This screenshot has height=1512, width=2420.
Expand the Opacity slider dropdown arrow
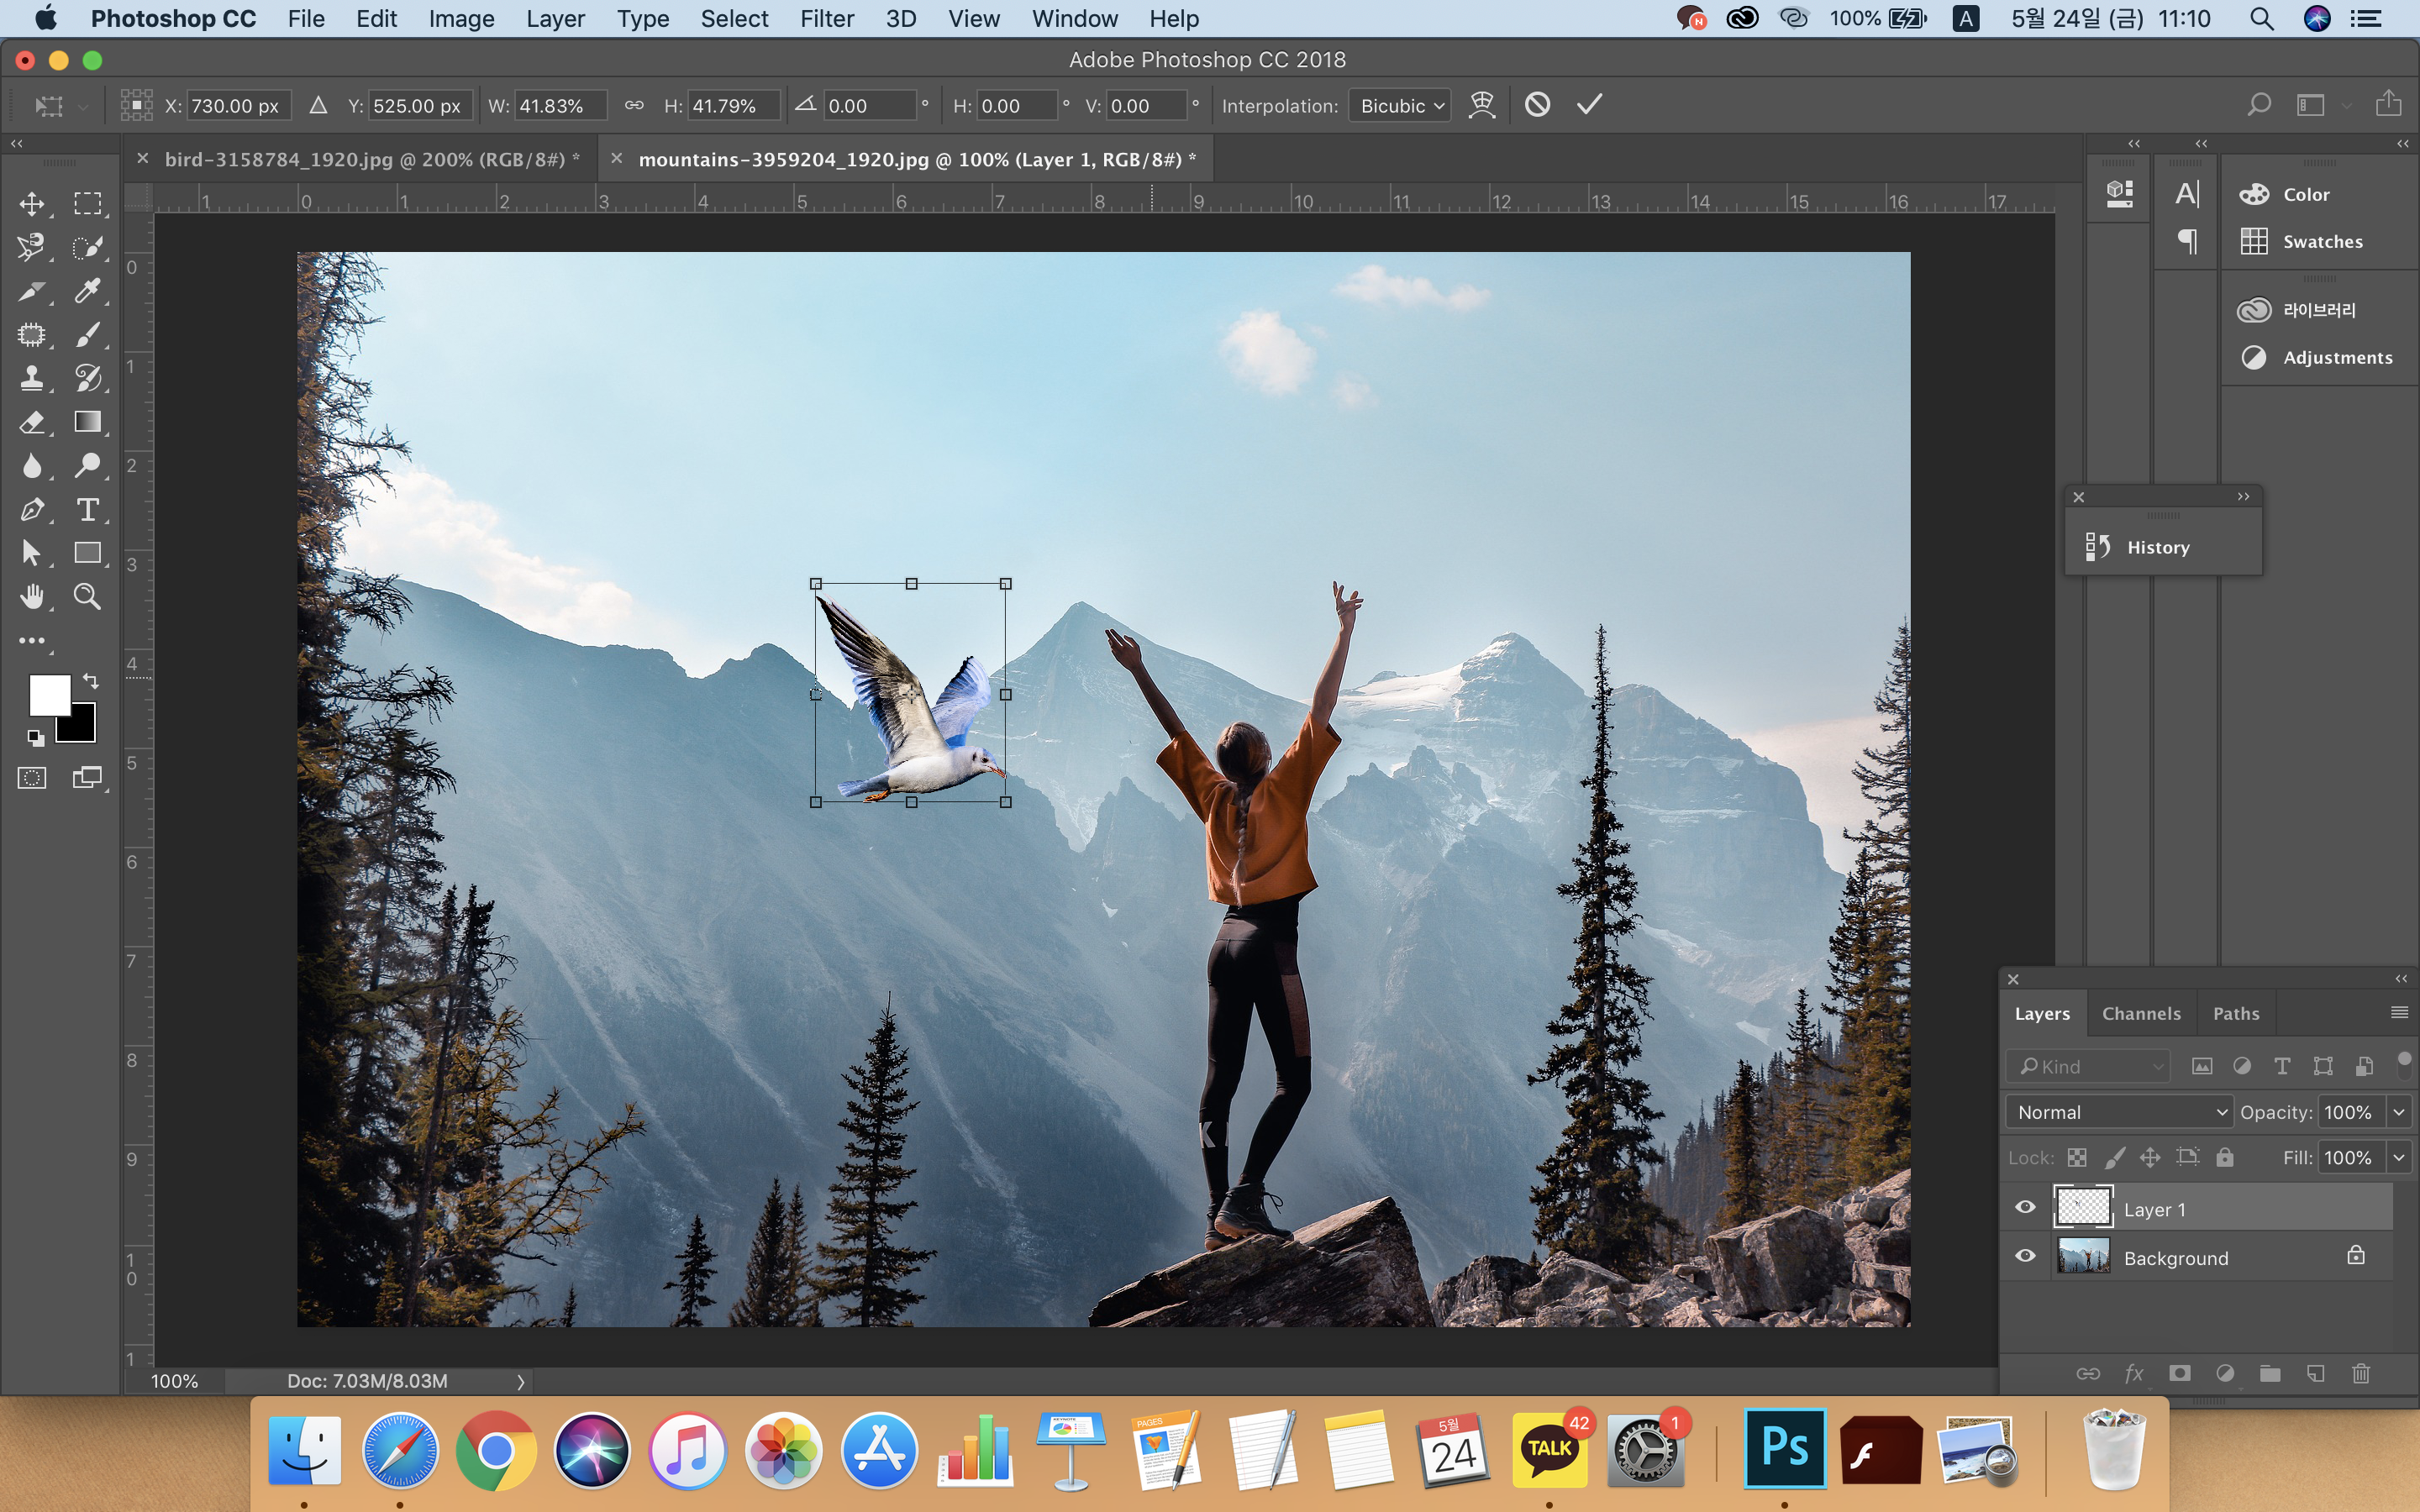2399,1112
